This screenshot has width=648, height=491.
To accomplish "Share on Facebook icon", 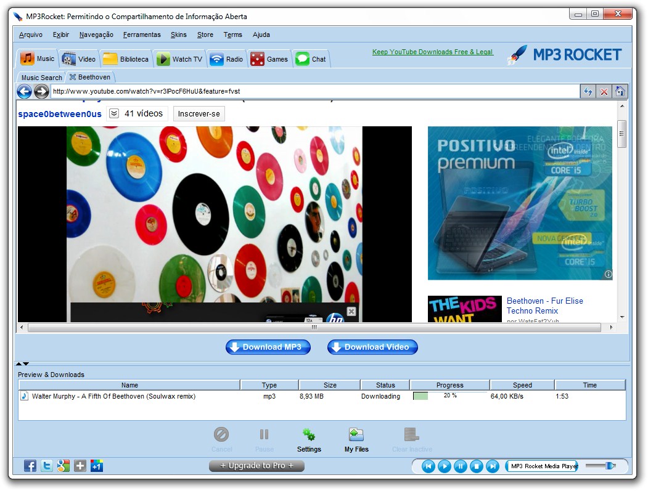I will pos(30,466).
